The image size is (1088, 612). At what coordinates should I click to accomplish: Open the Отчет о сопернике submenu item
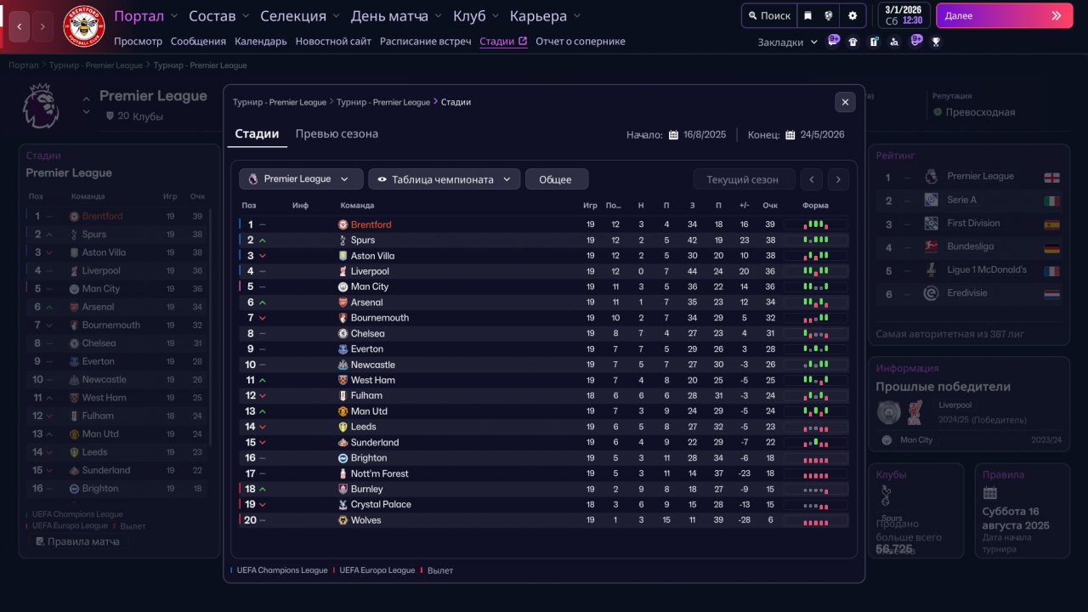pyautogui.click(x=581, y=42)
